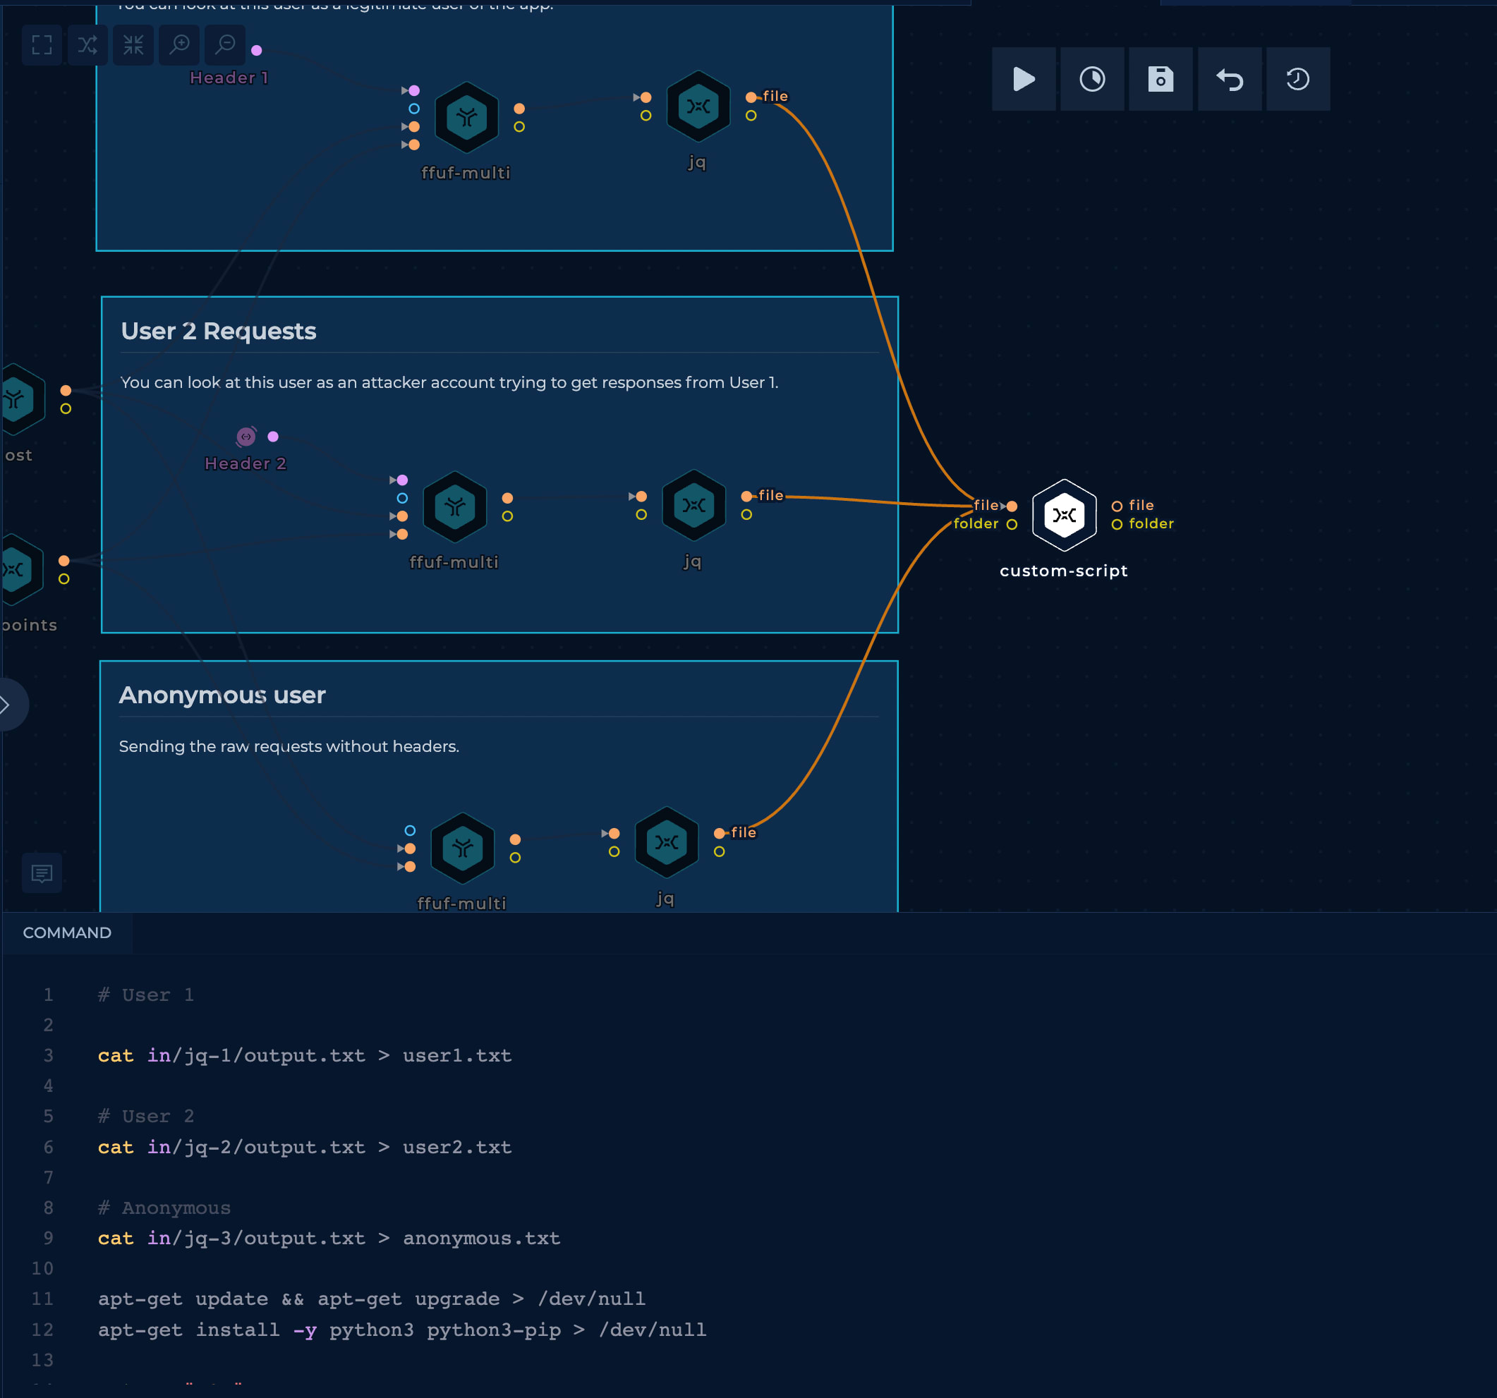Click text 'Sending the raw requests without headers.'

coord(289,746)
